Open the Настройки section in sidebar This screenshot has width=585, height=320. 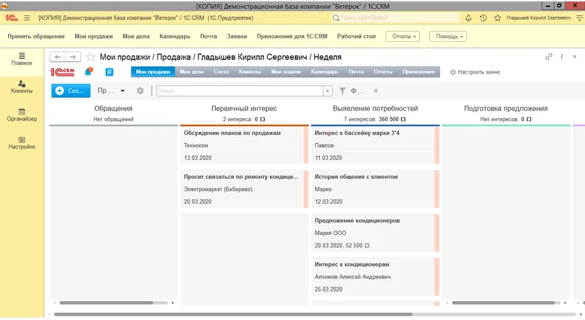(x=22, y=143)
